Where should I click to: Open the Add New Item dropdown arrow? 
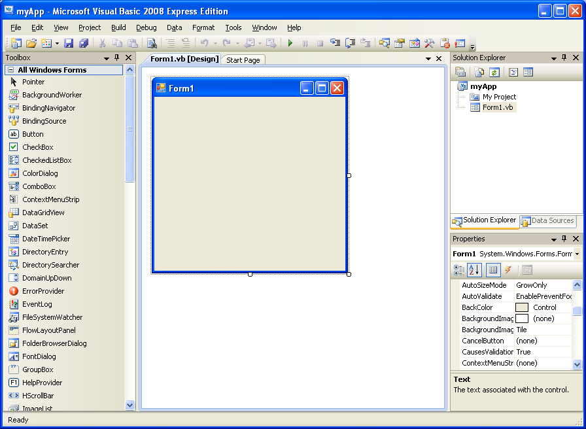(57, 43)
